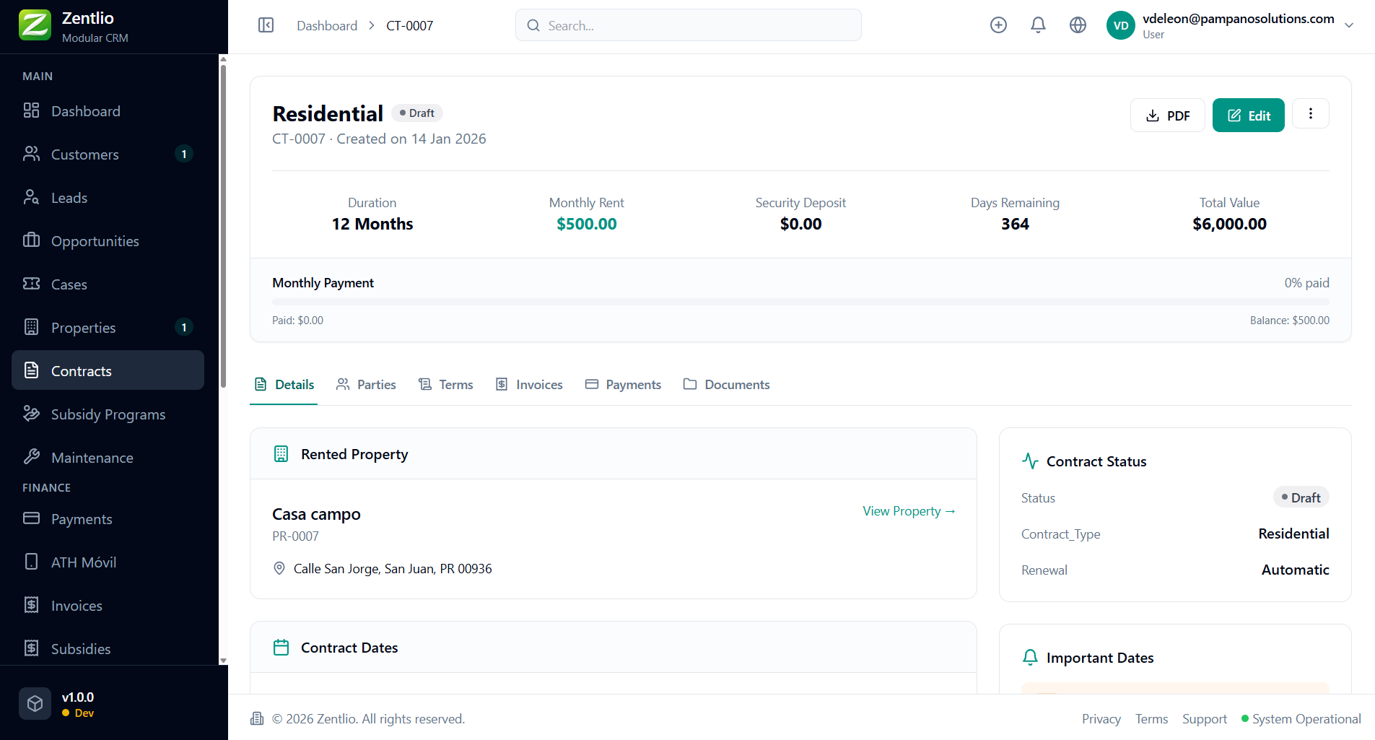Click the notifications bell icon
Image resolution: width=1375 pixels, height=740 pixels.
point(1038,25)
